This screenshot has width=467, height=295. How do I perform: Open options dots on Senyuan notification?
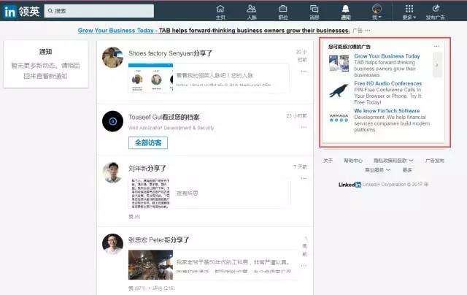coord(304,72)
